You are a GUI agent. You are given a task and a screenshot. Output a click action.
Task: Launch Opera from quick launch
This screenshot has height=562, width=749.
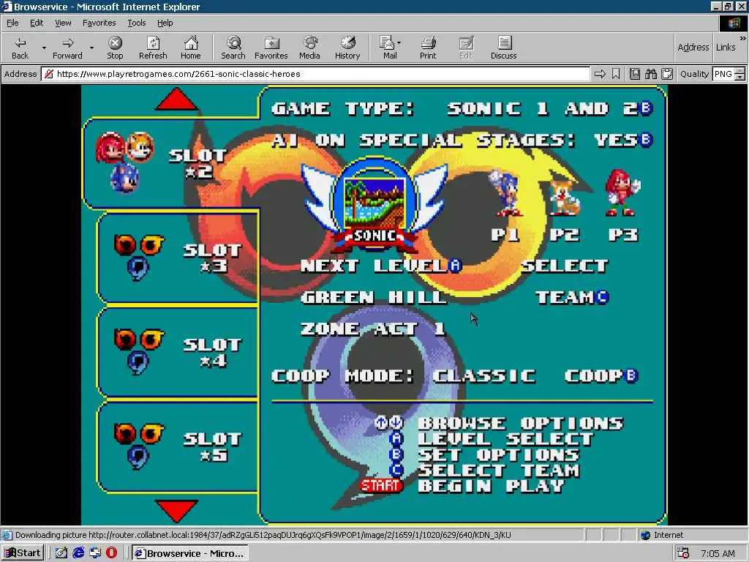coord(111,553)
